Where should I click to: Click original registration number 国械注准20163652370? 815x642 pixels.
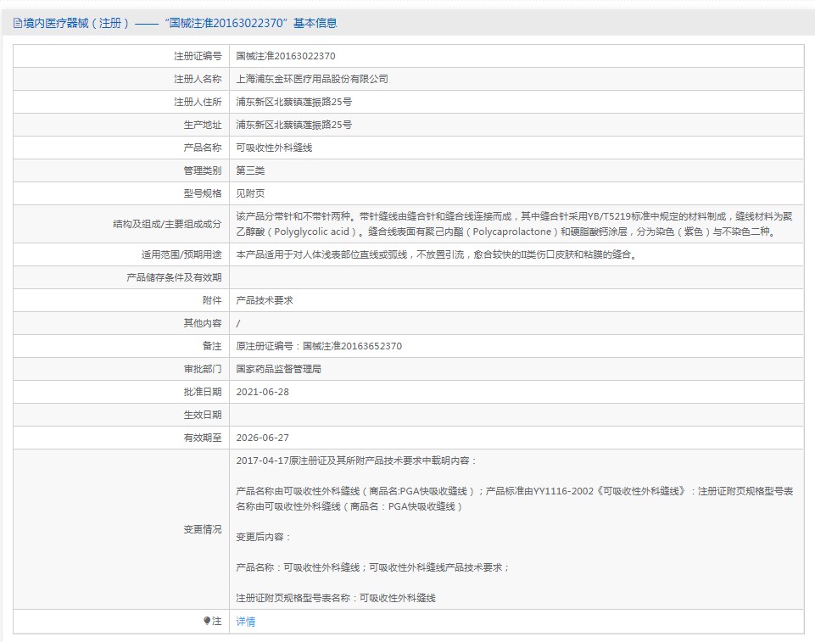[x=352, y=346]
